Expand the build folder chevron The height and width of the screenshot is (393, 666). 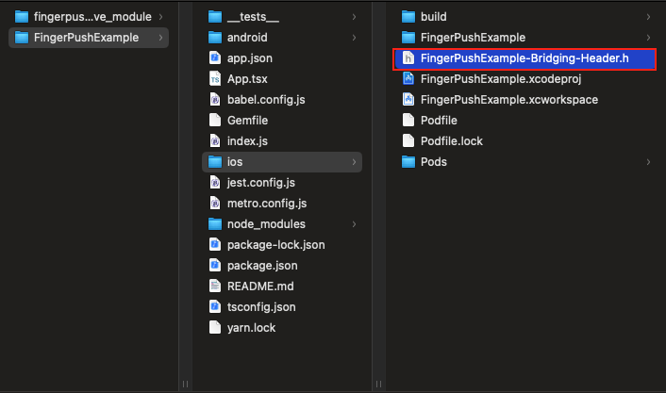(648, 17)
